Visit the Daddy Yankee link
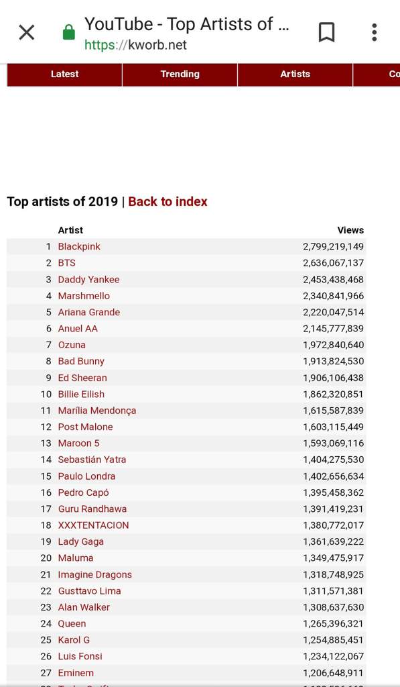This screenshot has height=687, width=400. click(89, 280)
